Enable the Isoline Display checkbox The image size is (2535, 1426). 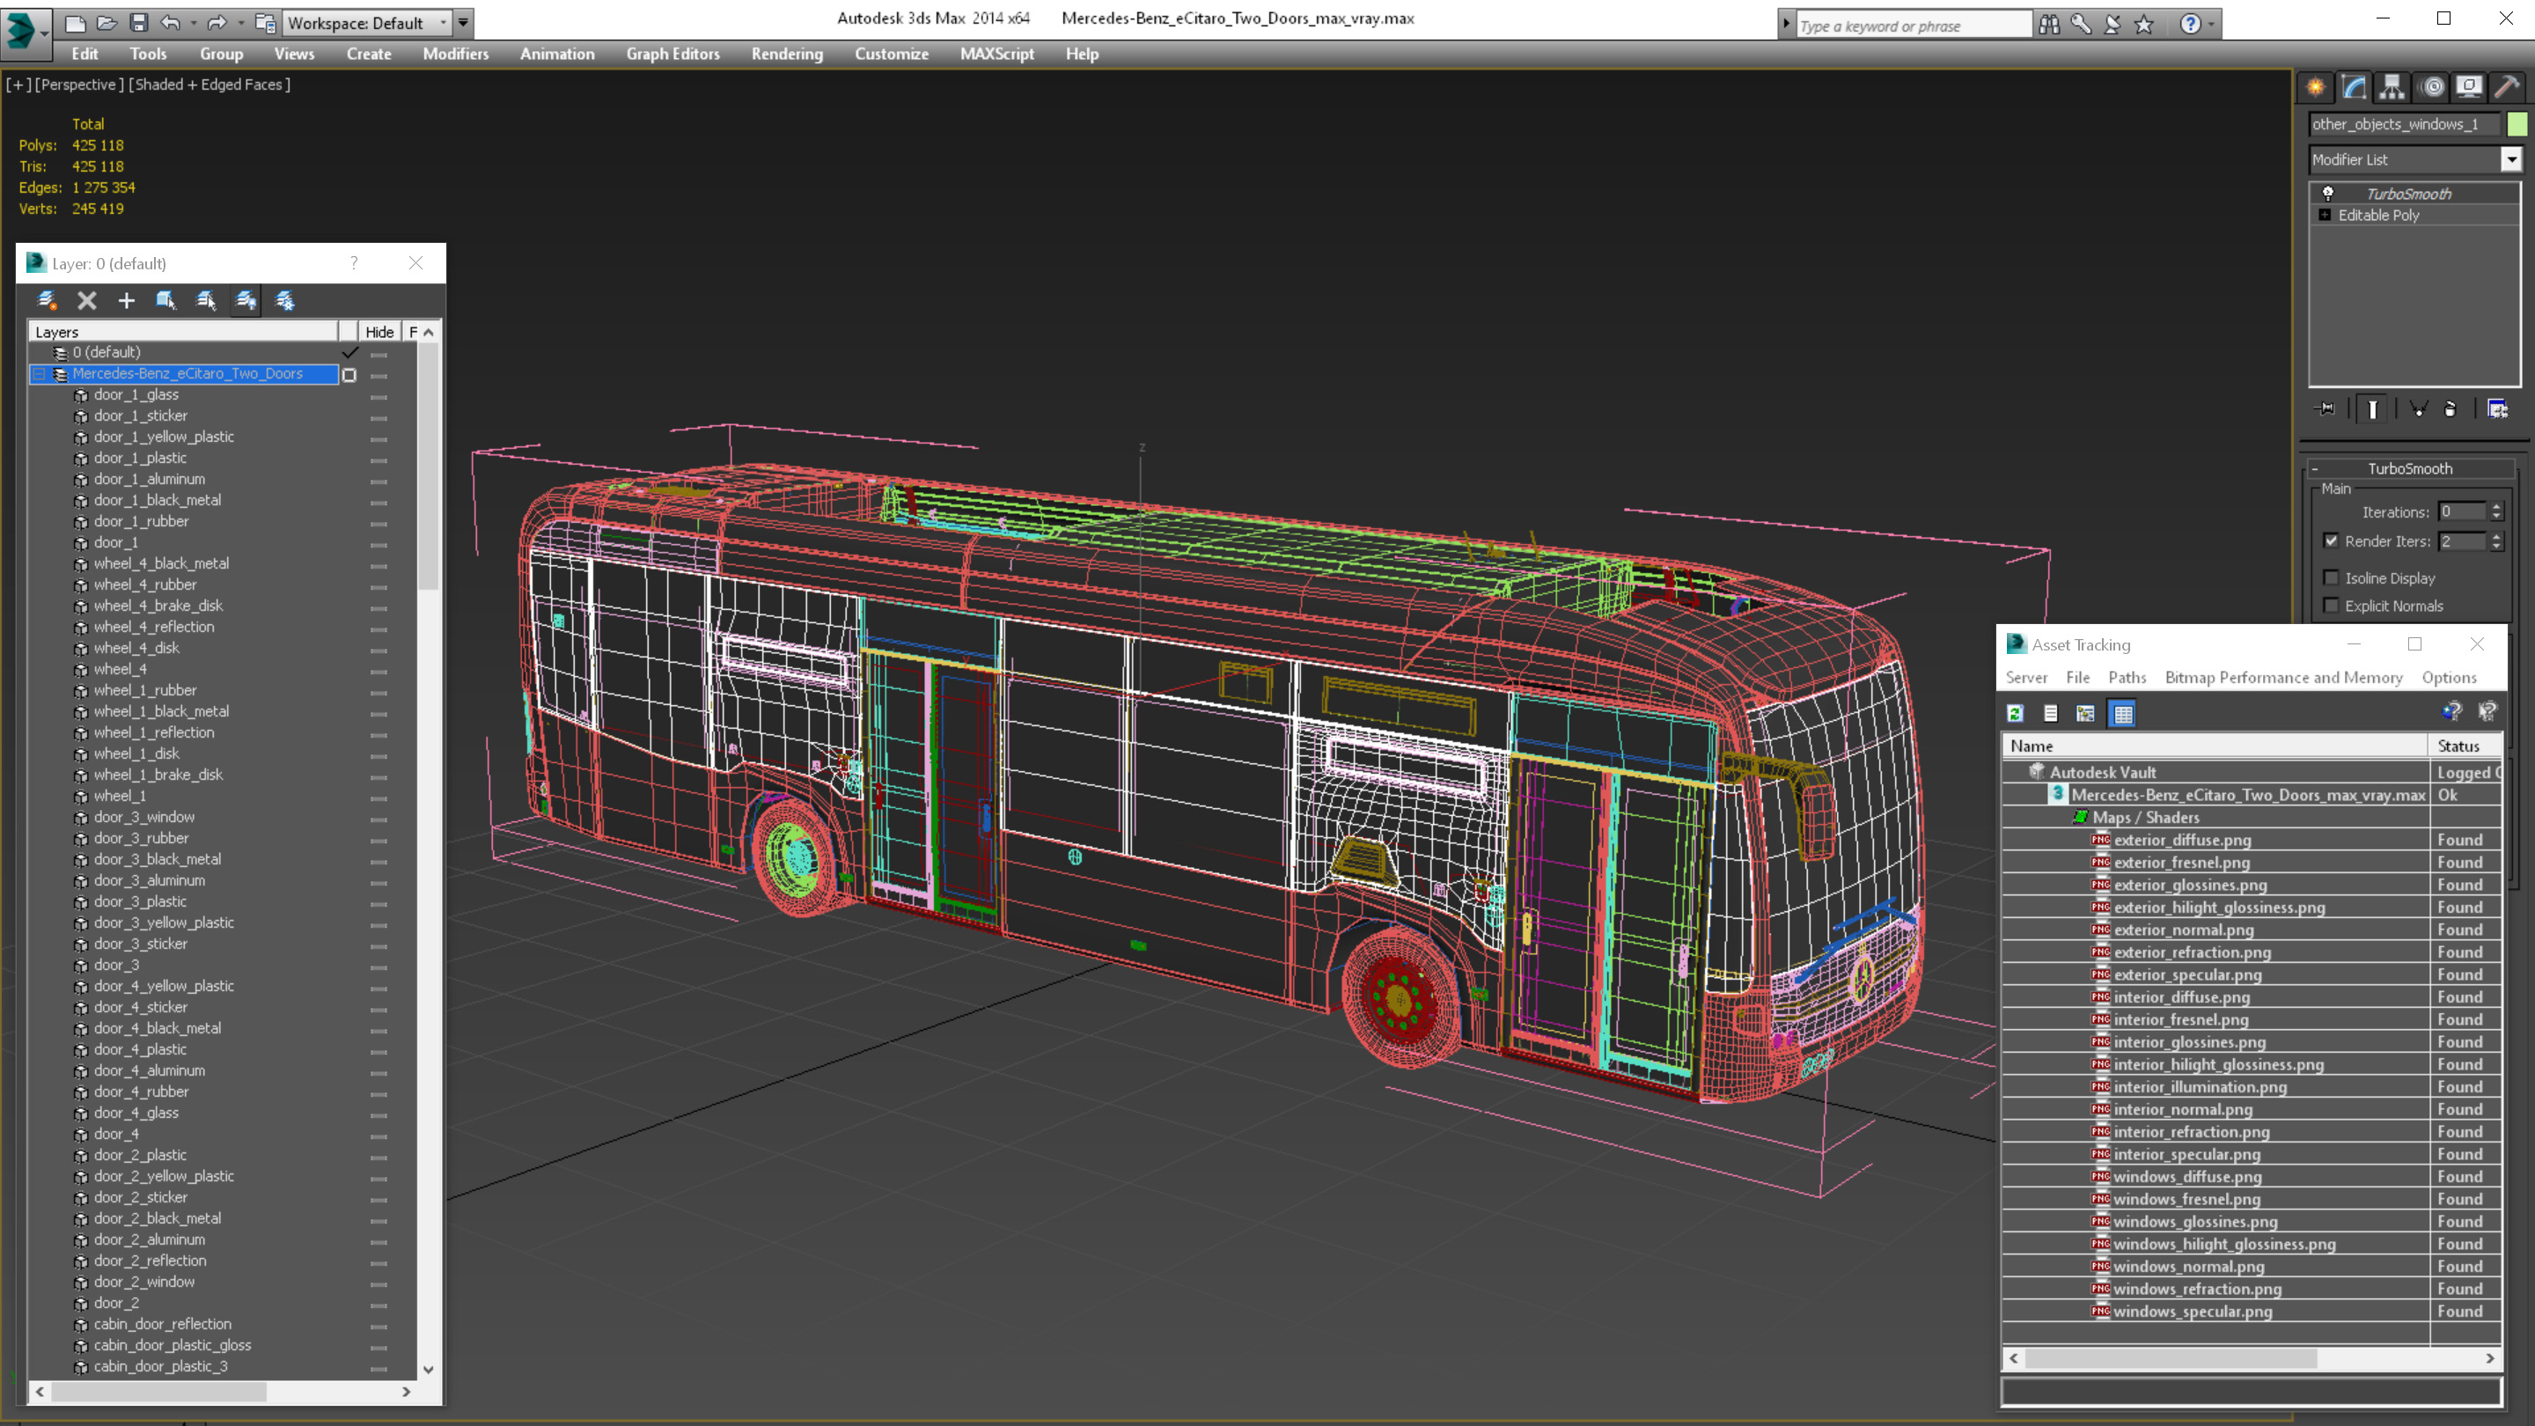click(2332, 577)
